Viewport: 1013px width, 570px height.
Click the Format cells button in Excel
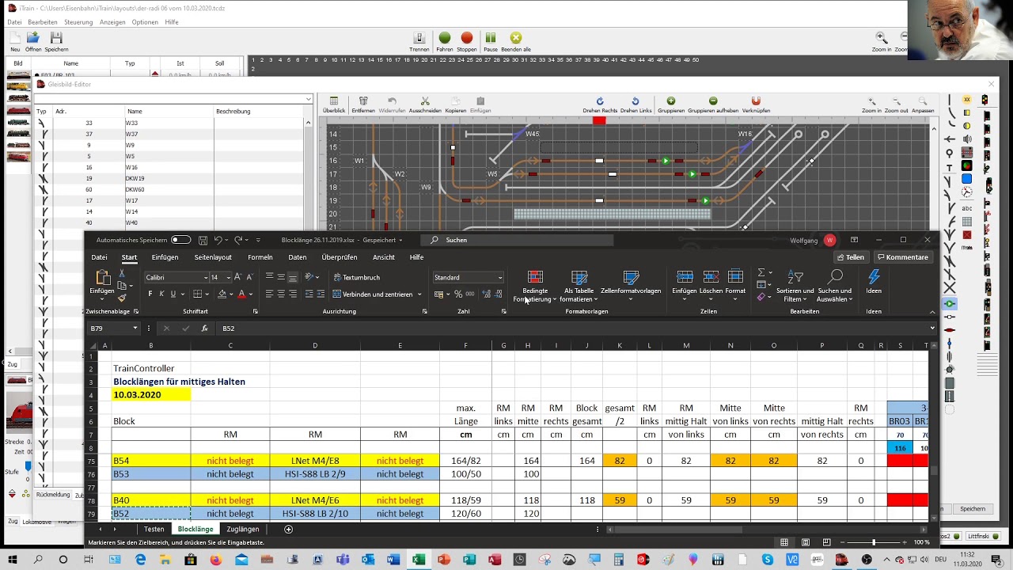coord(735,283)
